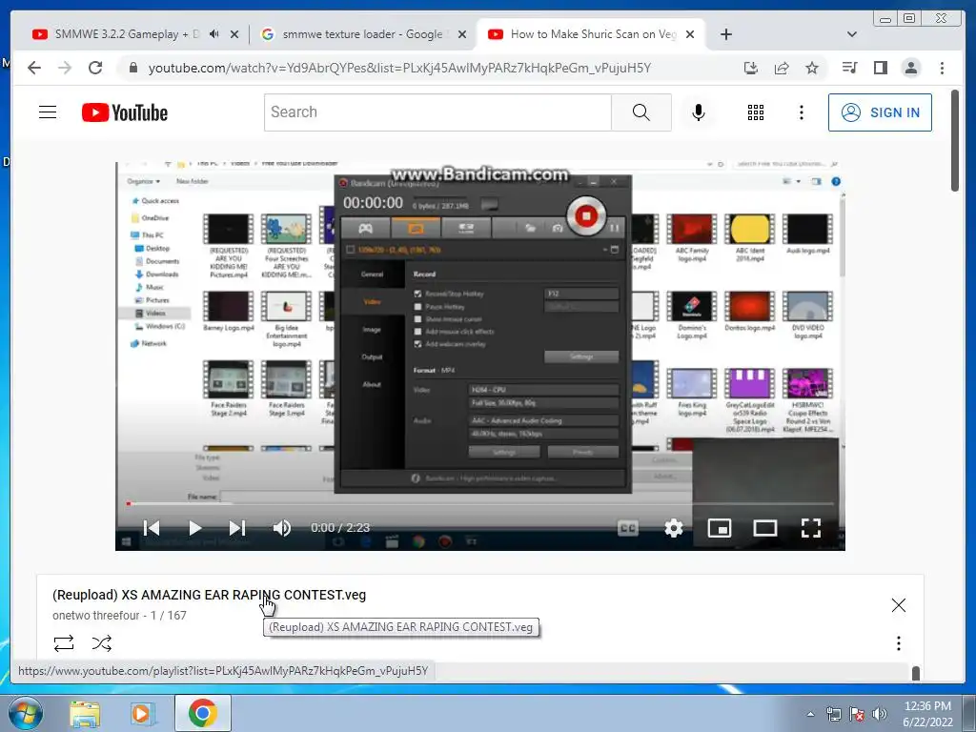The height and width of the screenshot is (732, 976).
Task: Click the search magnifier button
Action: tap(641, 112)
